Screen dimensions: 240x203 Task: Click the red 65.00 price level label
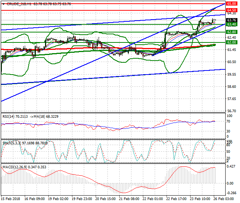click(x=232, y=4)
